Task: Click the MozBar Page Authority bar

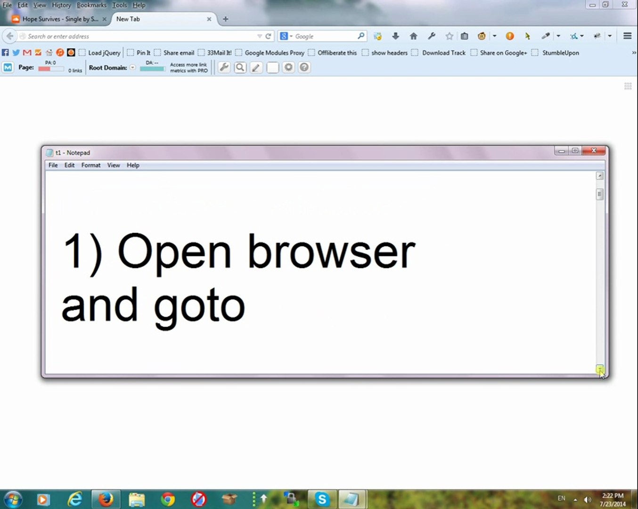Action: point(51,69)
